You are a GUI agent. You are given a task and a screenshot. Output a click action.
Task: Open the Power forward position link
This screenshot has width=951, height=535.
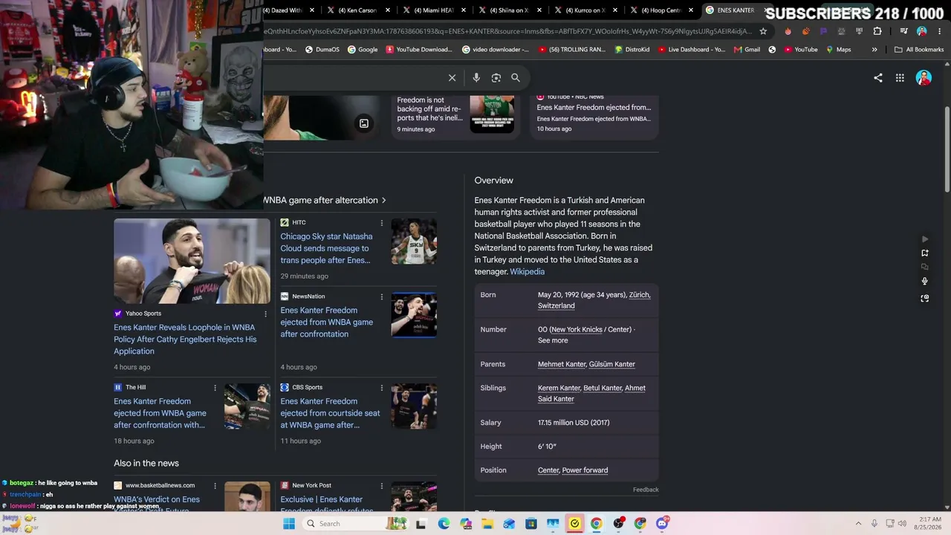click(x=585, y=470)
